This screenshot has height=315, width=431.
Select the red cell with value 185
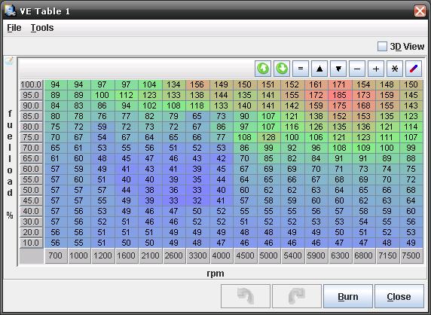340,95
